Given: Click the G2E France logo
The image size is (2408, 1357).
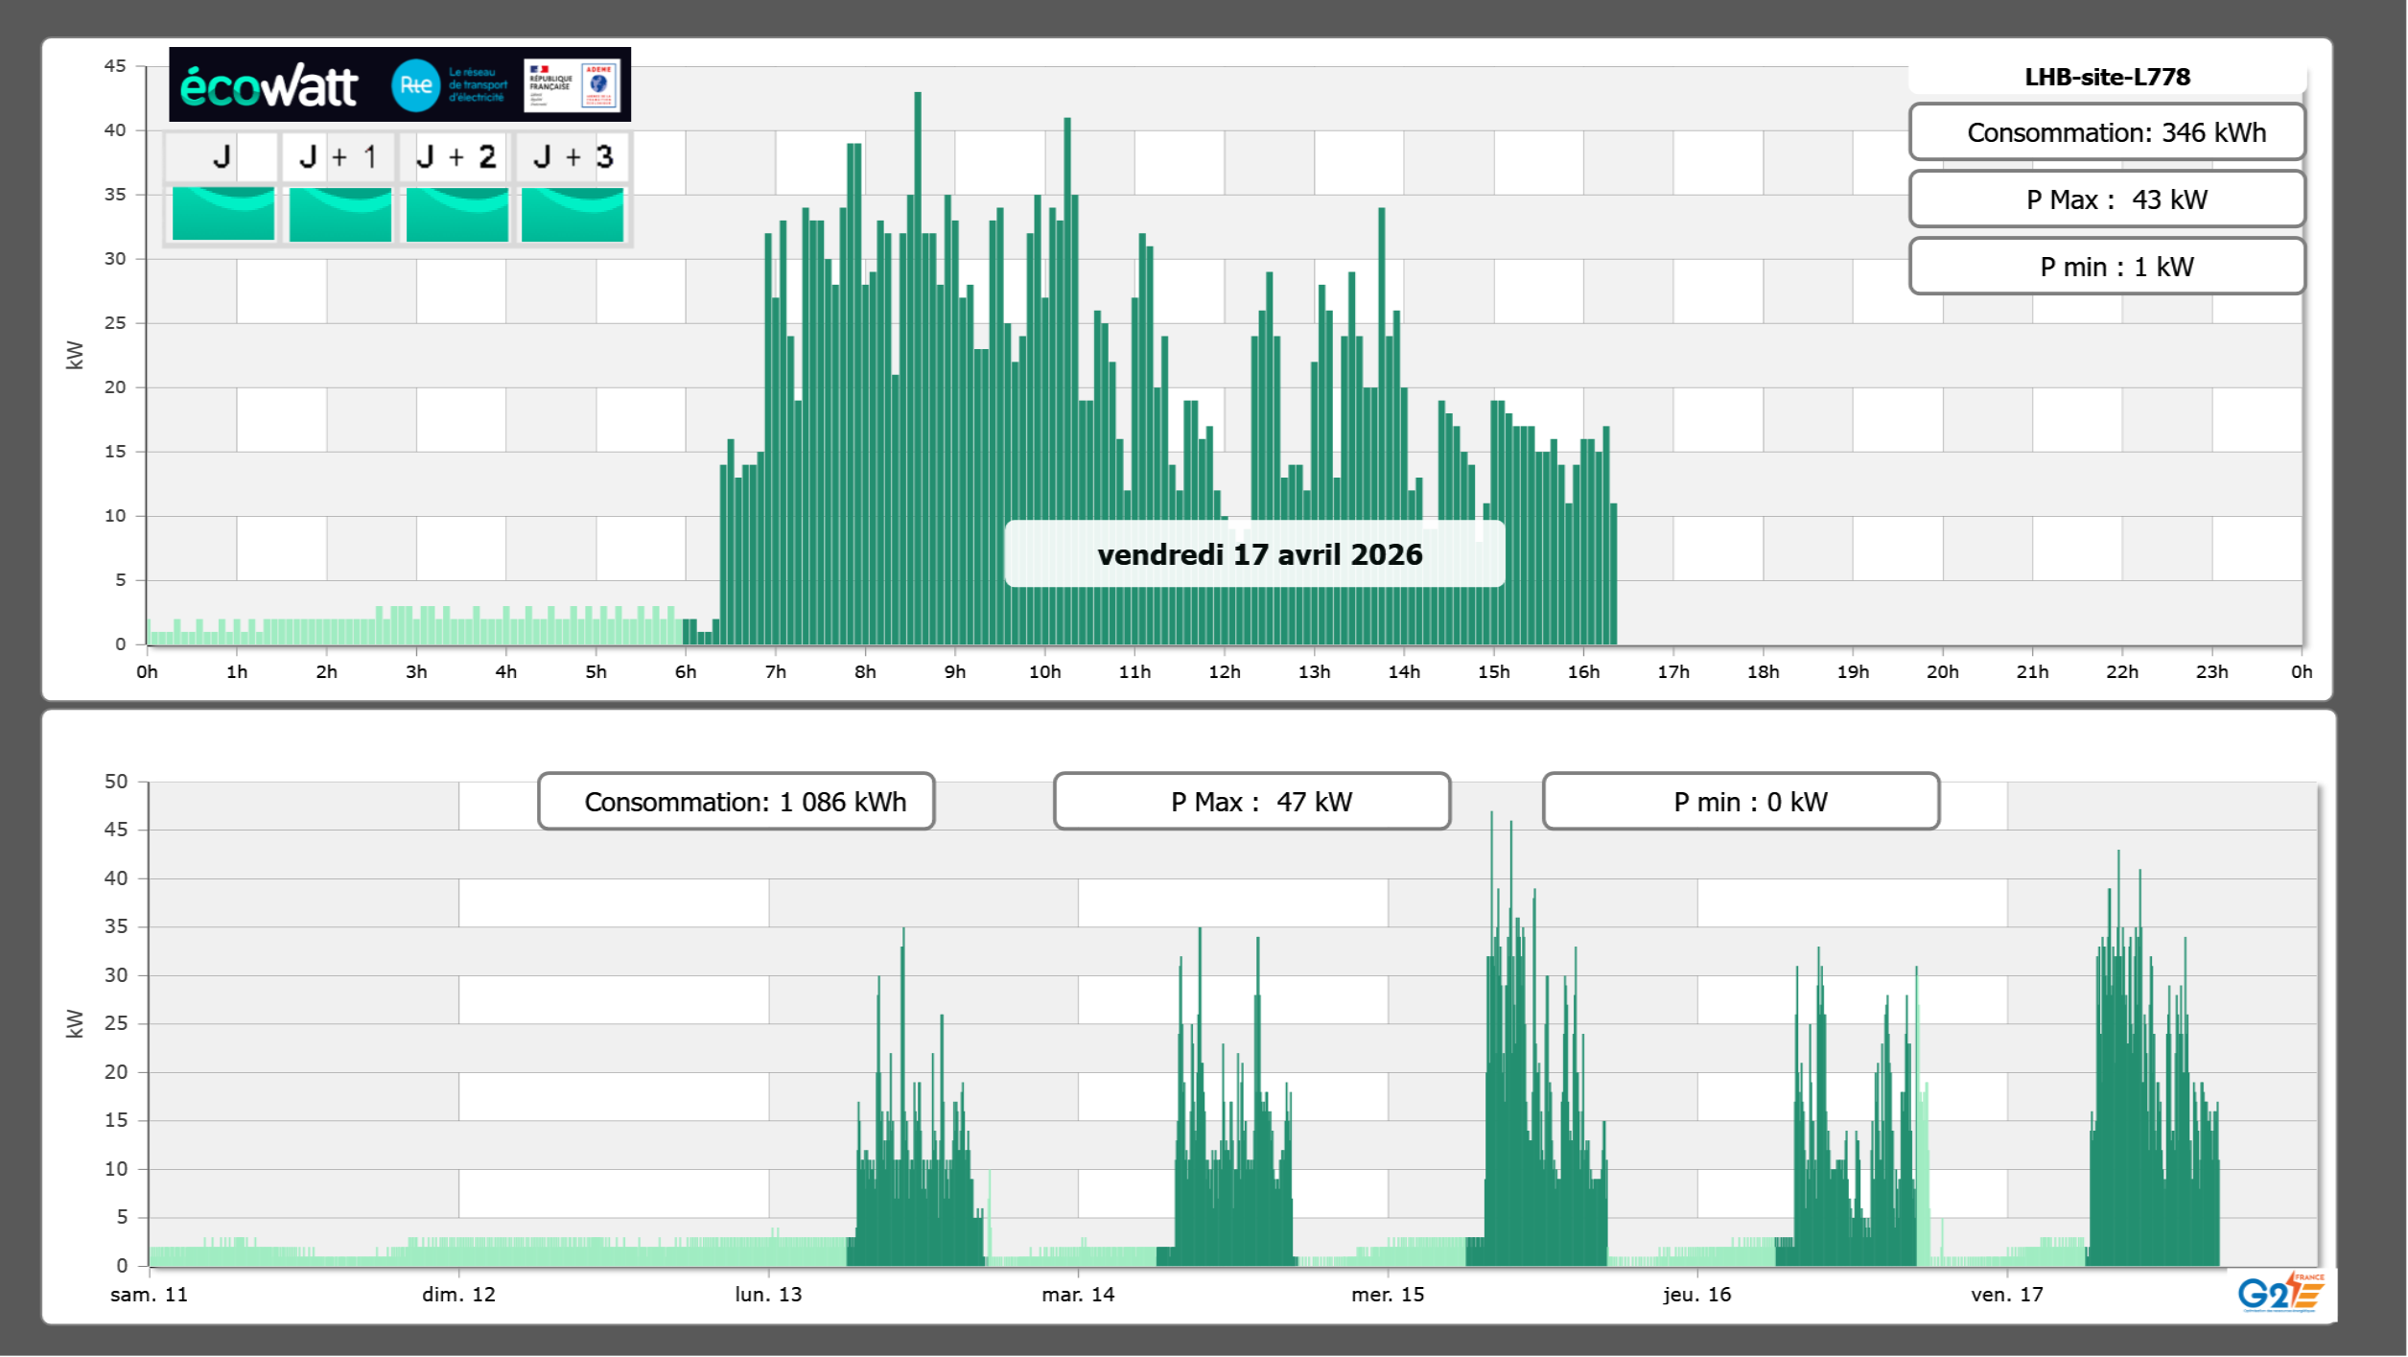Looking at the screenshot, I should coord(2279,1292).
